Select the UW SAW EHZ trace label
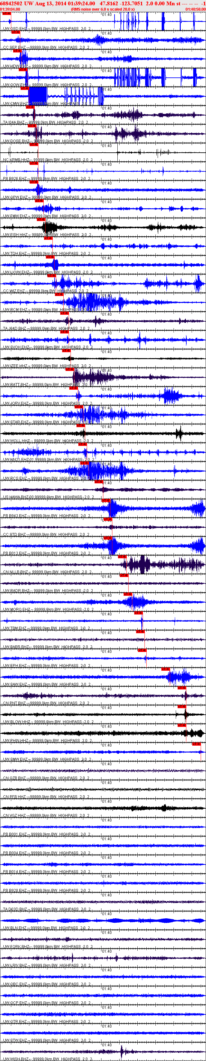 (47, 684)
